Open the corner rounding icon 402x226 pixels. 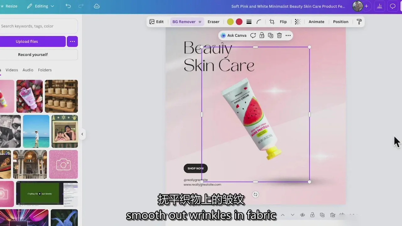coord(259,22)
